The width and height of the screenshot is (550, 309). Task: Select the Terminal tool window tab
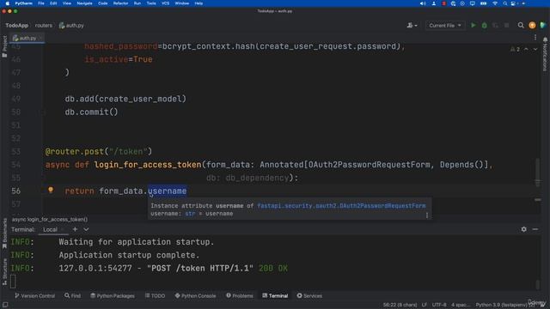coord(275,296)
